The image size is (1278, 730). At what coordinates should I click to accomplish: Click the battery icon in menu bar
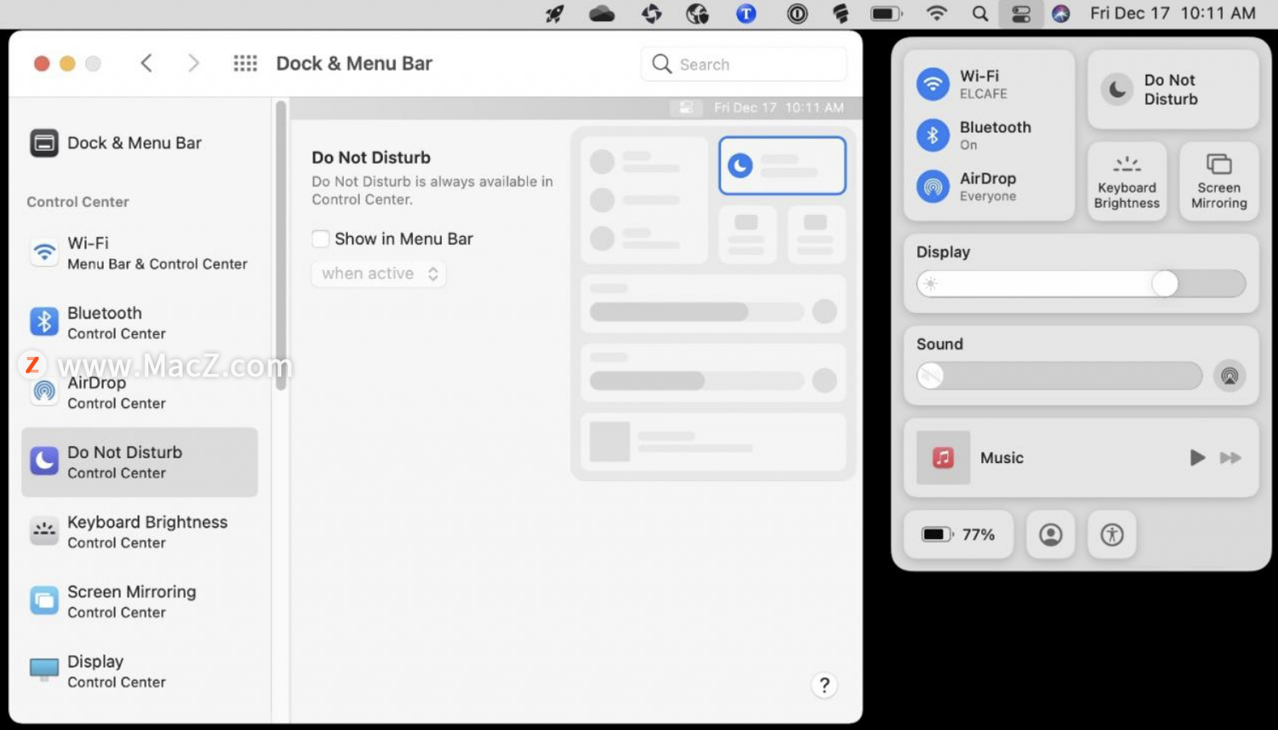click(886, 14)
